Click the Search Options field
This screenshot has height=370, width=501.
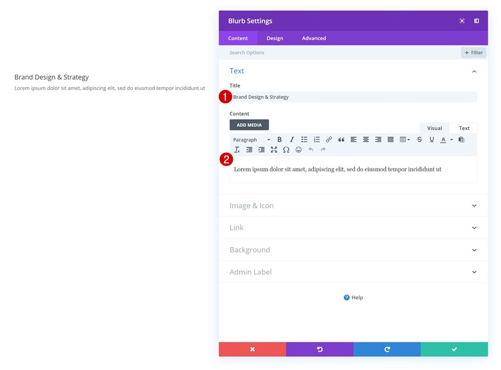(340, 53)
